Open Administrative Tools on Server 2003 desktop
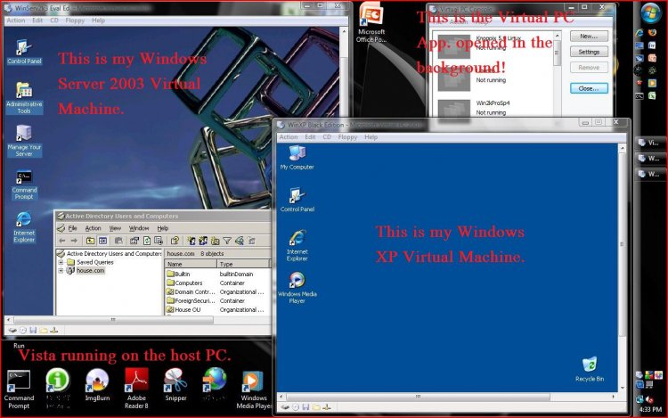This screenshot has height=418, width=668. (x=24, y=97)
